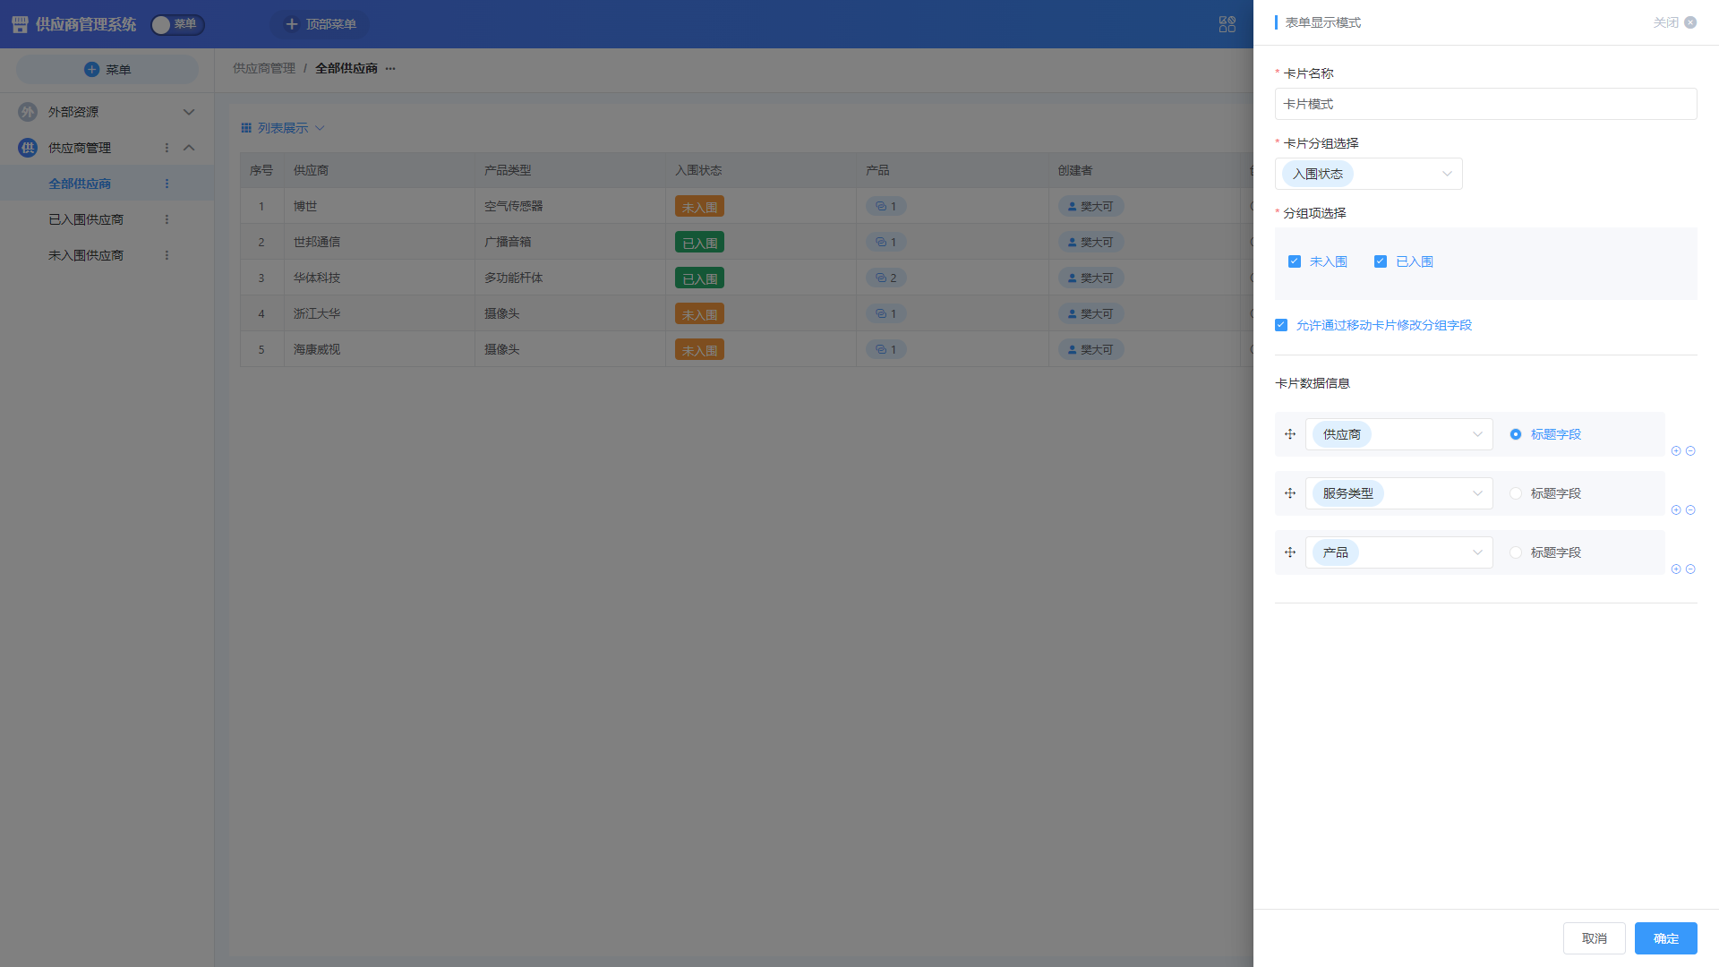Screen dimensions: 1719x967
Task: Click product link count for 博世 row
Action: [886, 206]
